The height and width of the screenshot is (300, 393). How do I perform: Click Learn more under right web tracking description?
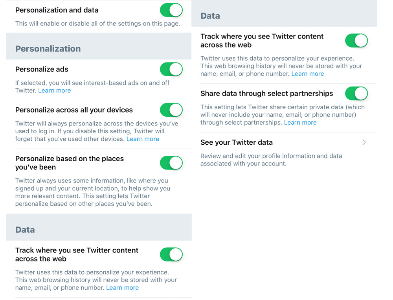(x=307, y=74)
